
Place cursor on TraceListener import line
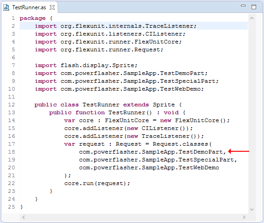[x=115, y=26]
